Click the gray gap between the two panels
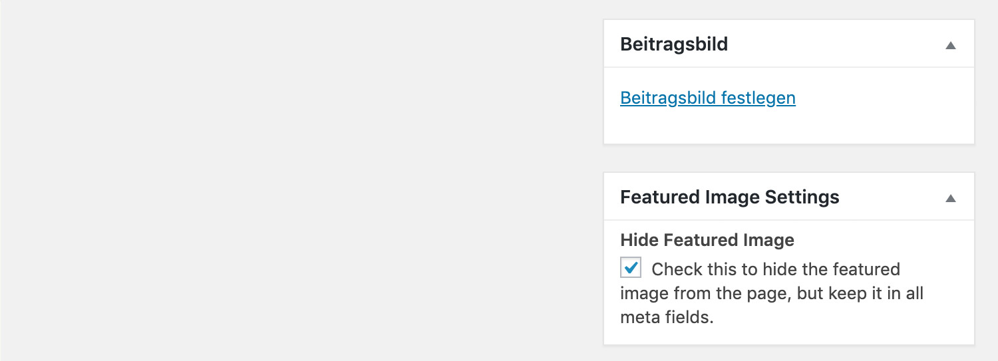The height and width of the screenshot is (361, 998). (788, 158)
